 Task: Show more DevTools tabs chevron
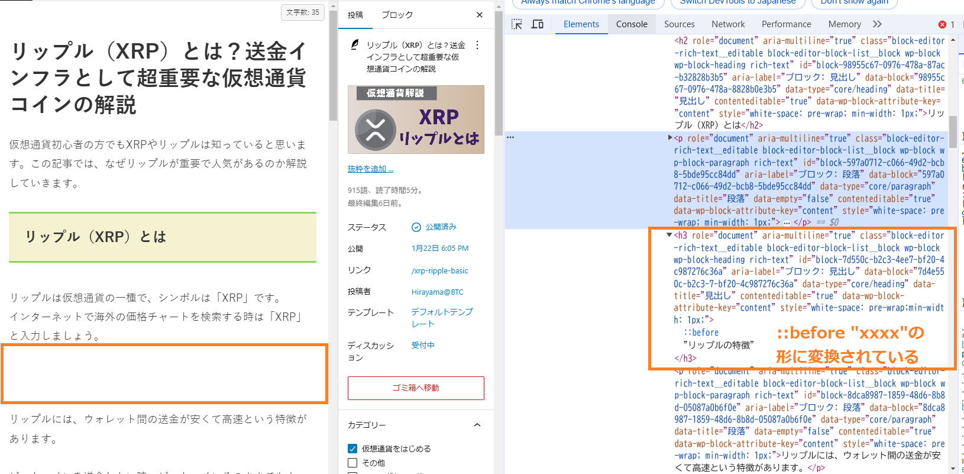point(877,24)
